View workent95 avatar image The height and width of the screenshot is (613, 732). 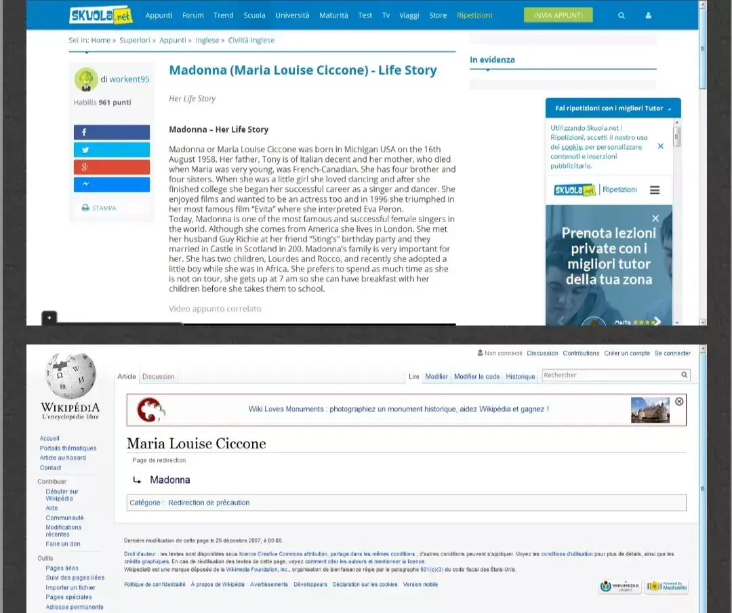tap(86, 79)
